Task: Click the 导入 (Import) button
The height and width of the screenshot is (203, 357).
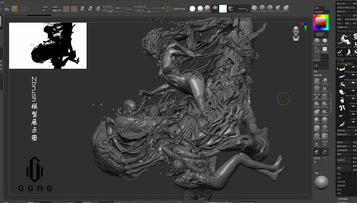Action: (343, 16)
